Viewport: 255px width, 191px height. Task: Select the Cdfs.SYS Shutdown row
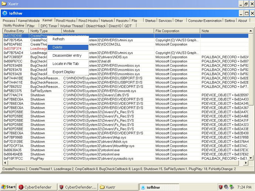click(x=126, y=95)
